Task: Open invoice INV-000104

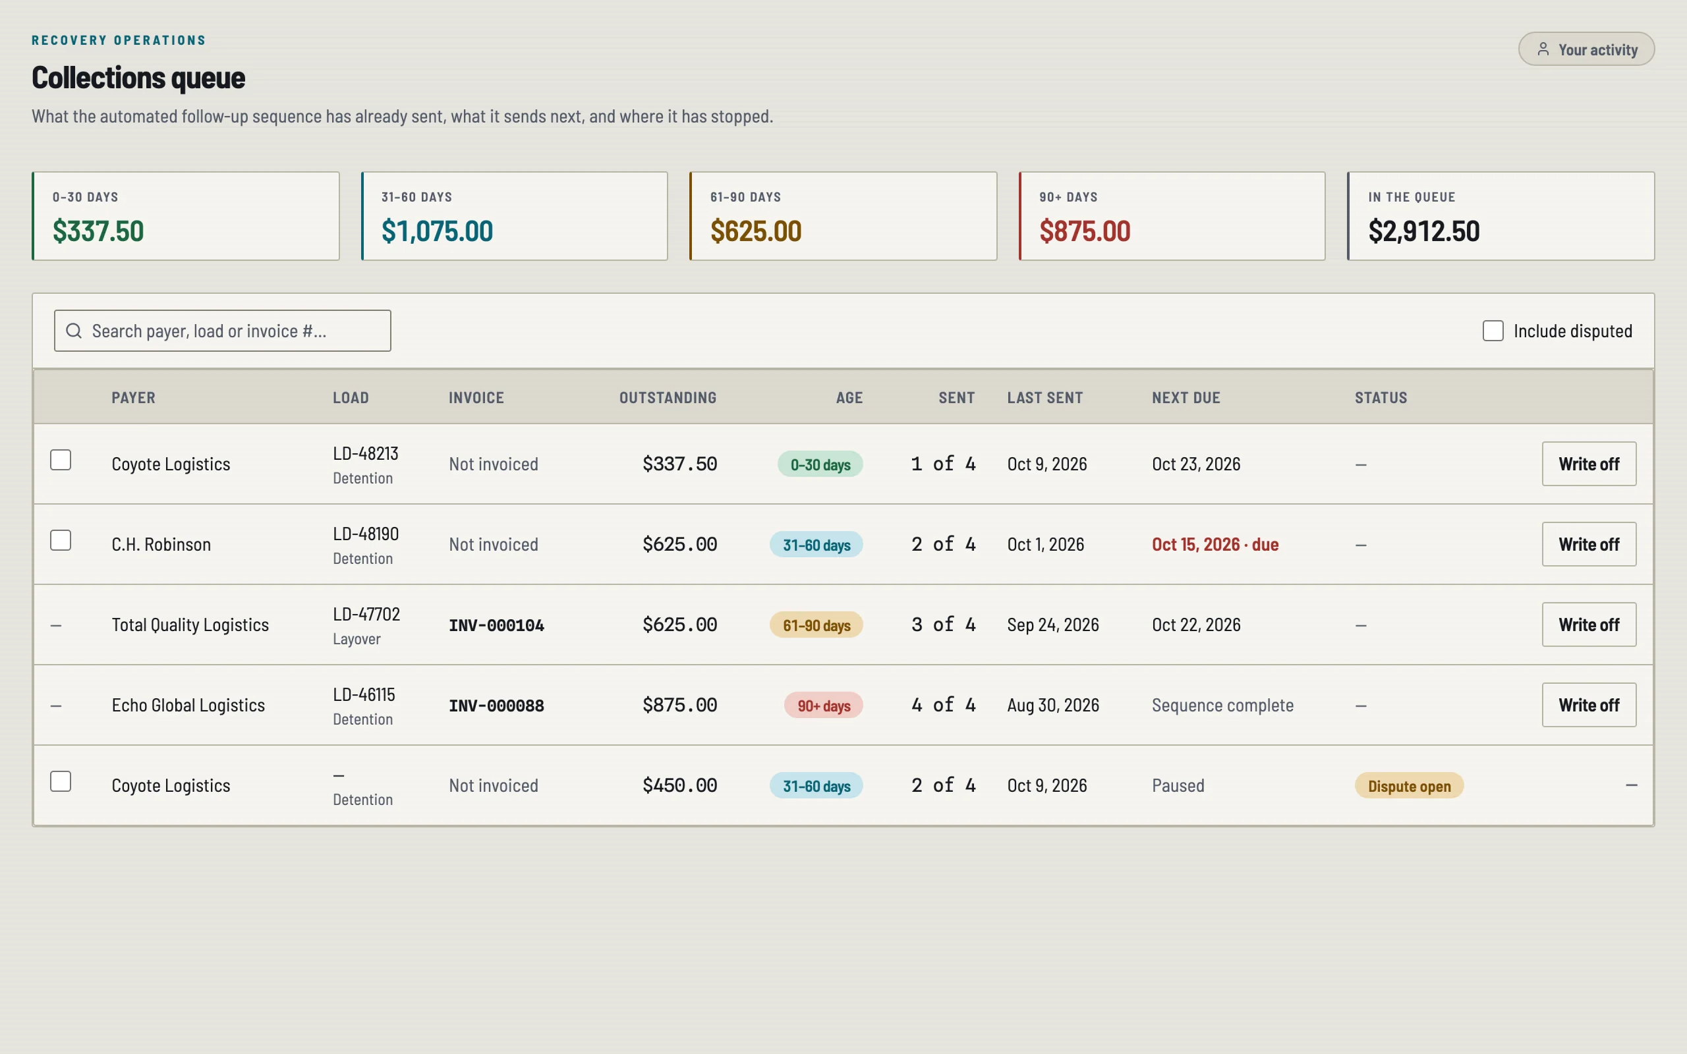Action: [x=496, y=625]
